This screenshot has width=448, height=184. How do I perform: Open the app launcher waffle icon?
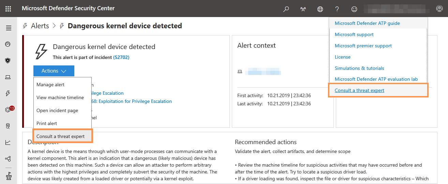tap(8, 9)
